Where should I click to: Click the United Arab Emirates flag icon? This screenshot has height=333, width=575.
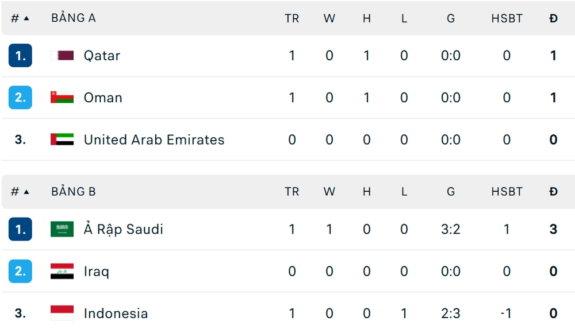[x=62, y=140]
